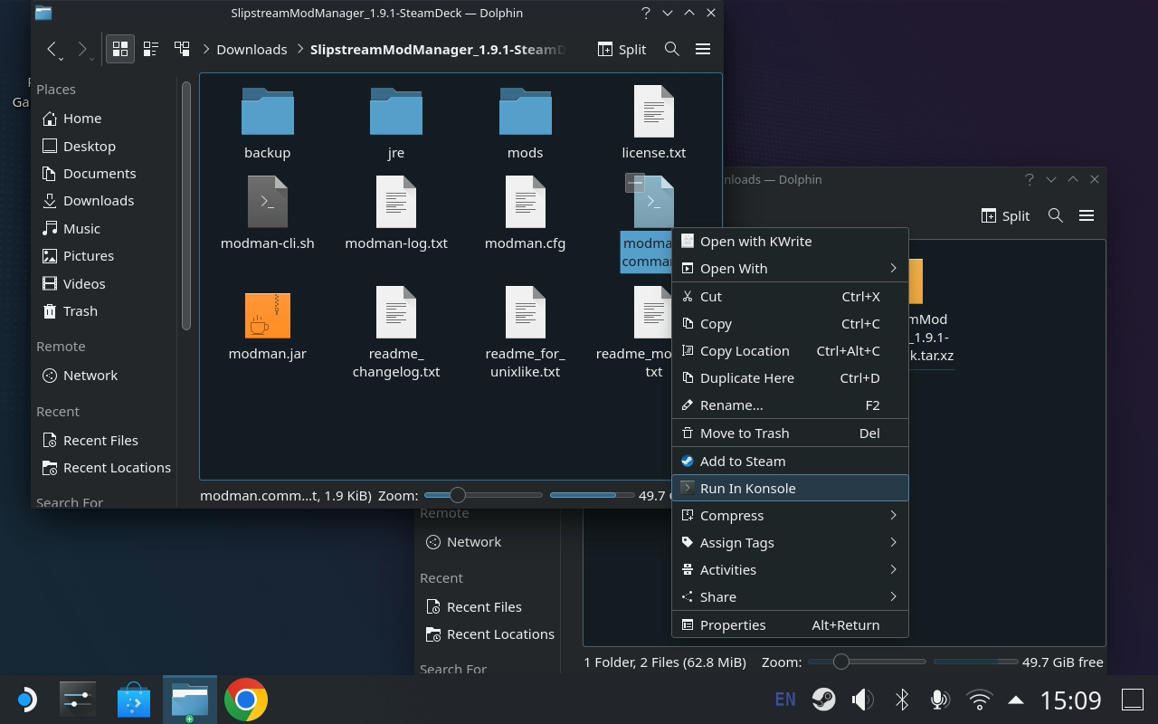
Task: Switch to Details view mode in front Dolphin
Action: pyautogui.click(x=182, y=49)
